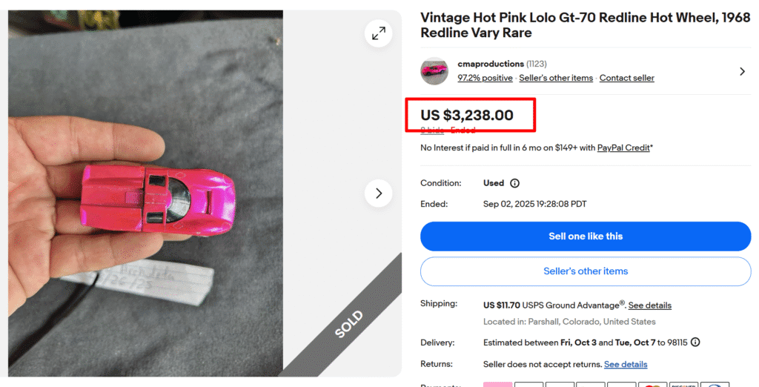Open See details for shipping
This screenshot has width=759, height=387.
[649, 305]
